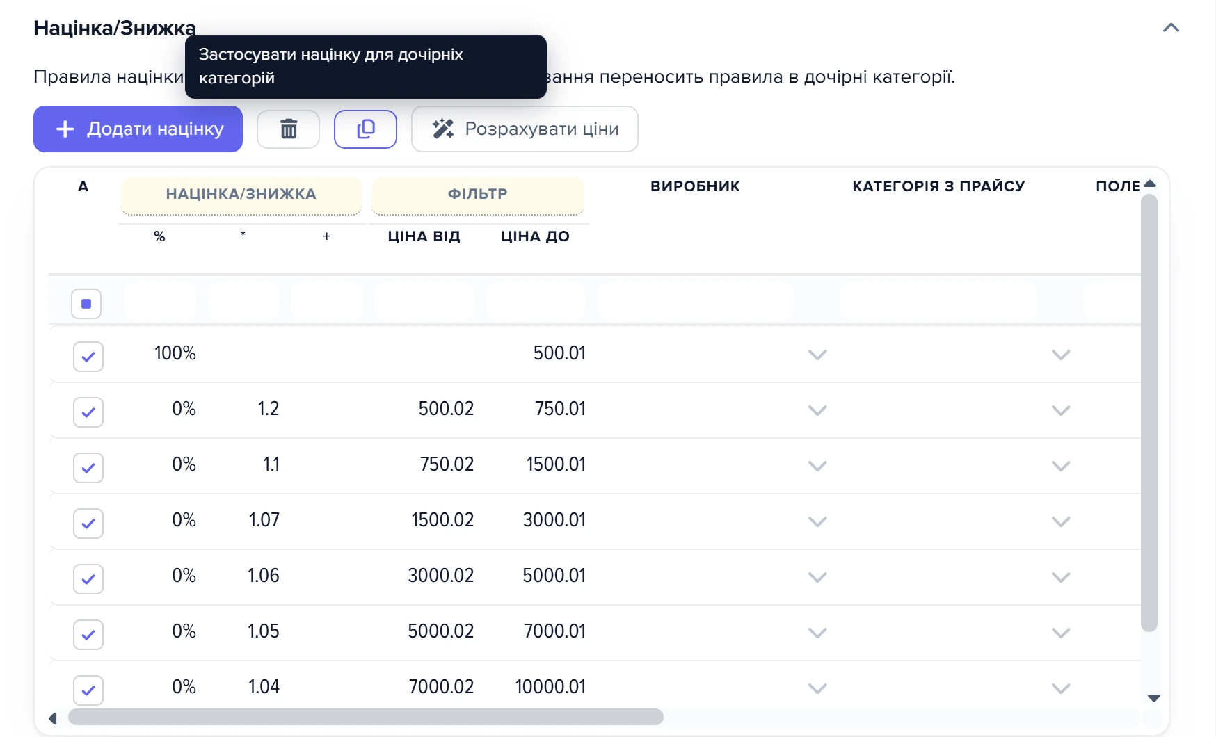Collapse the Націнка/Знижка section chevron
Image resolution: width=1216 pixels, height=737 pixels.
click(x=1171, y=28)
